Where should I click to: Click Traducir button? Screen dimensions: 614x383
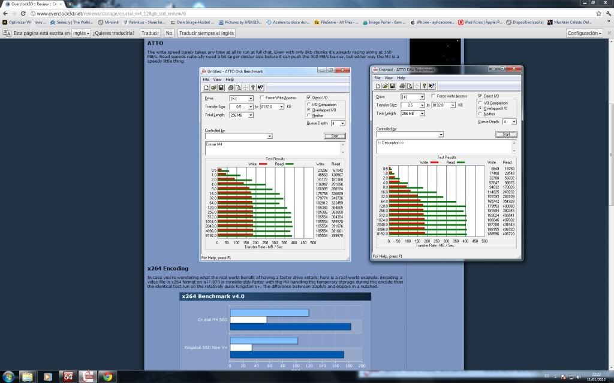click(150, 33)
